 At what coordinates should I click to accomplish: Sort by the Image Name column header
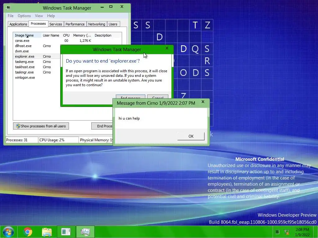coord(27,35)
